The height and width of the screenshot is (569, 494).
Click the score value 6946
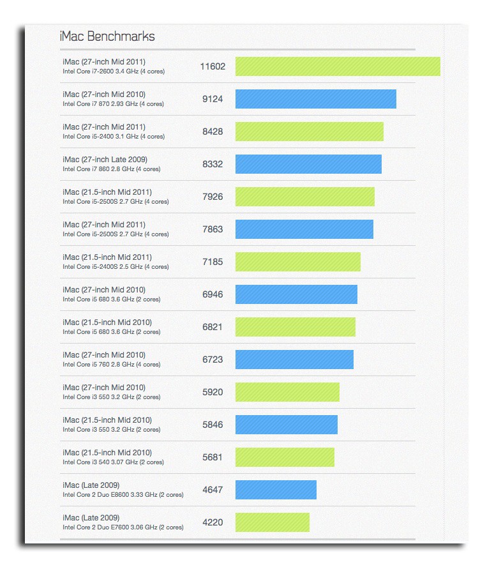[x=213, y=294]
